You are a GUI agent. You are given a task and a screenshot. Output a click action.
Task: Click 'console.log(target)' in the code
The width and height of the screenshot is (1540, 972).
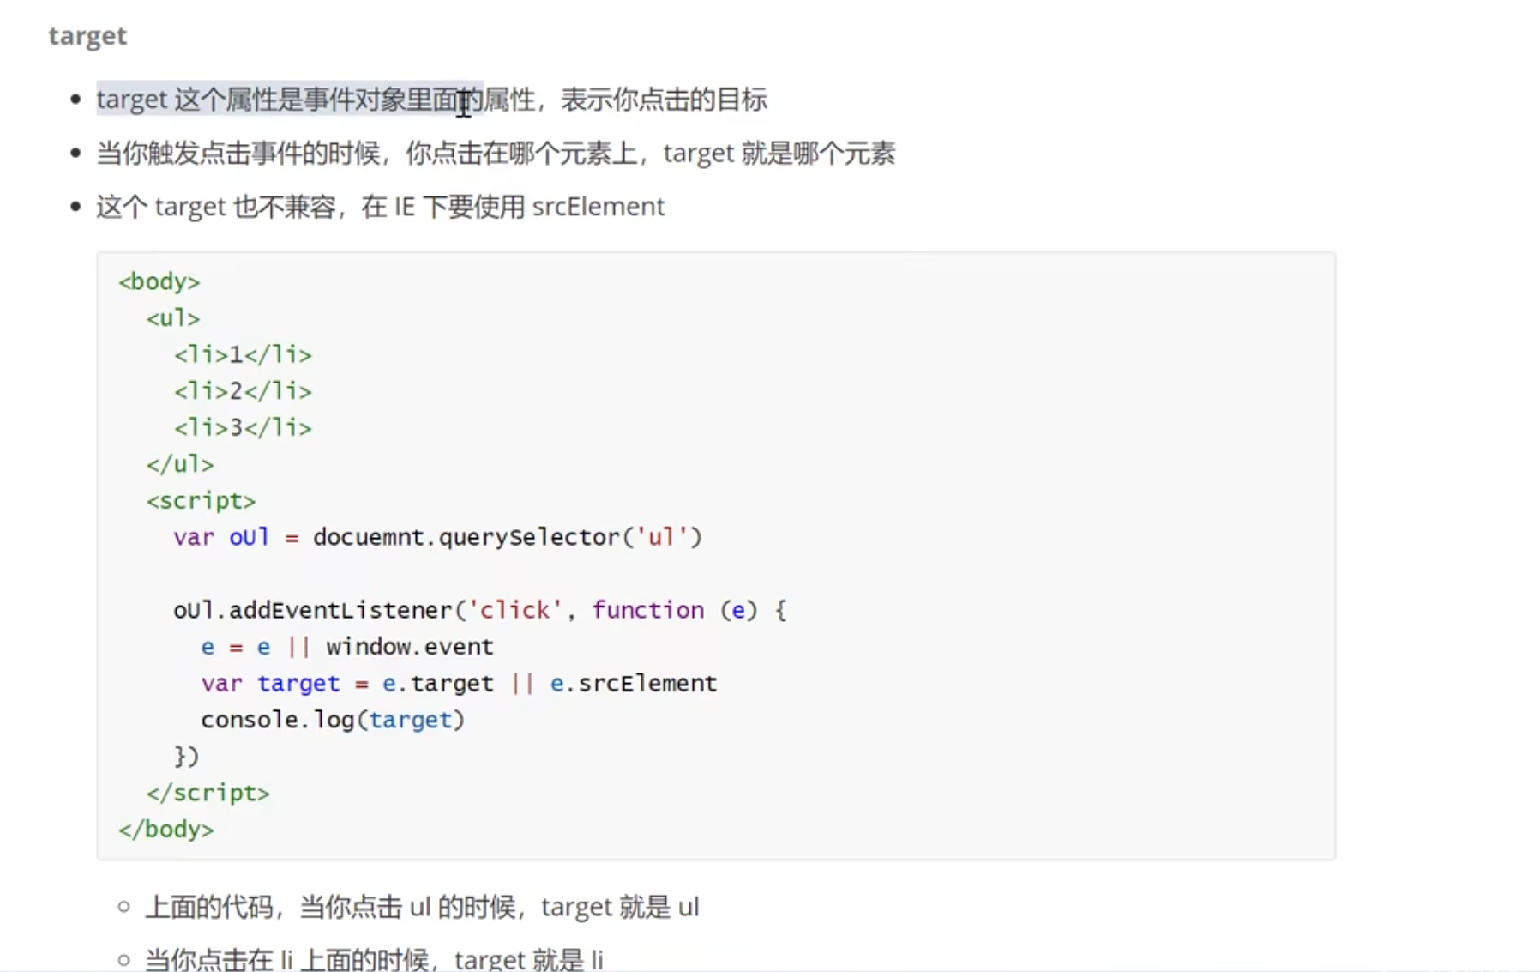pyautogui.click(x=333, y=720)
